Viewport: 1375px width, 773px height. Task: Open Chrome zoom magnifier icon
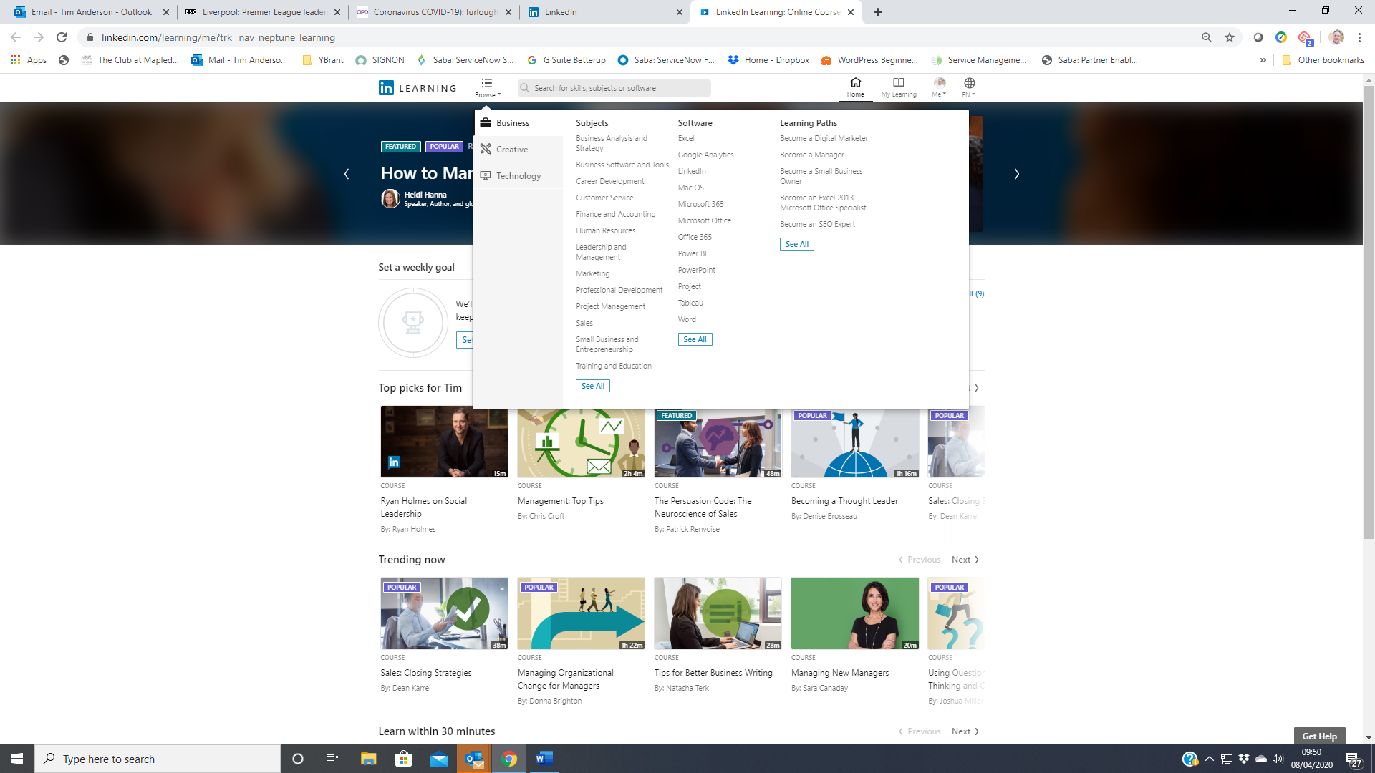(x=1207, y=37)
